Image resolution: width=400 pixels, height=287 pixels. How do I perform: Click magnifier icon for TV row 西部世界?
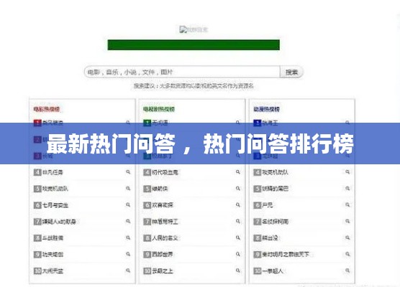pos(237,254)
